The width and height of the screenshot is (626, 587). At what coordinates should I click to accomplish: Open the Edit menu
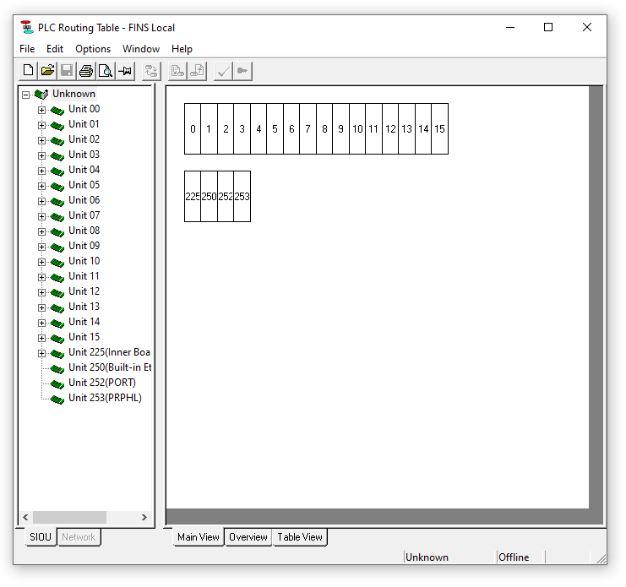pyautogui.click(x=55, y=49)
